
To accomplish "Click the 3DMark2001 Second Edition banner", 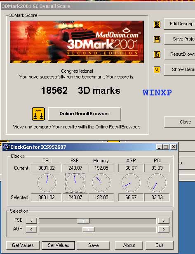I will (x=77, y=42).
